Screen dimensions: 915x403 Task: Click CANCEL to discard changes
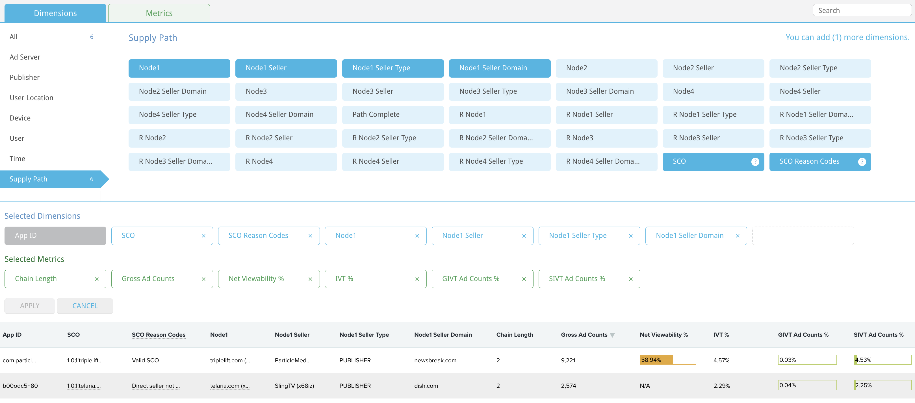84,306
